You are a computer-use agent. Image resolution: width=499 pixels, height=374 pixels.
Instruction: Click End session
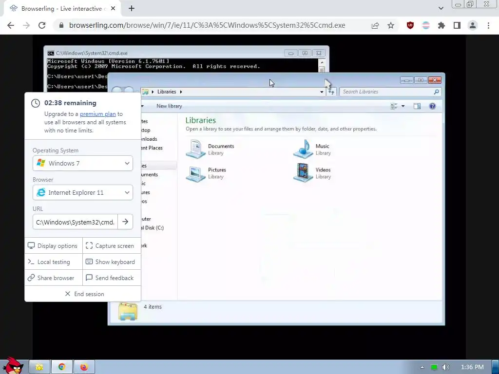click(85, 294)
